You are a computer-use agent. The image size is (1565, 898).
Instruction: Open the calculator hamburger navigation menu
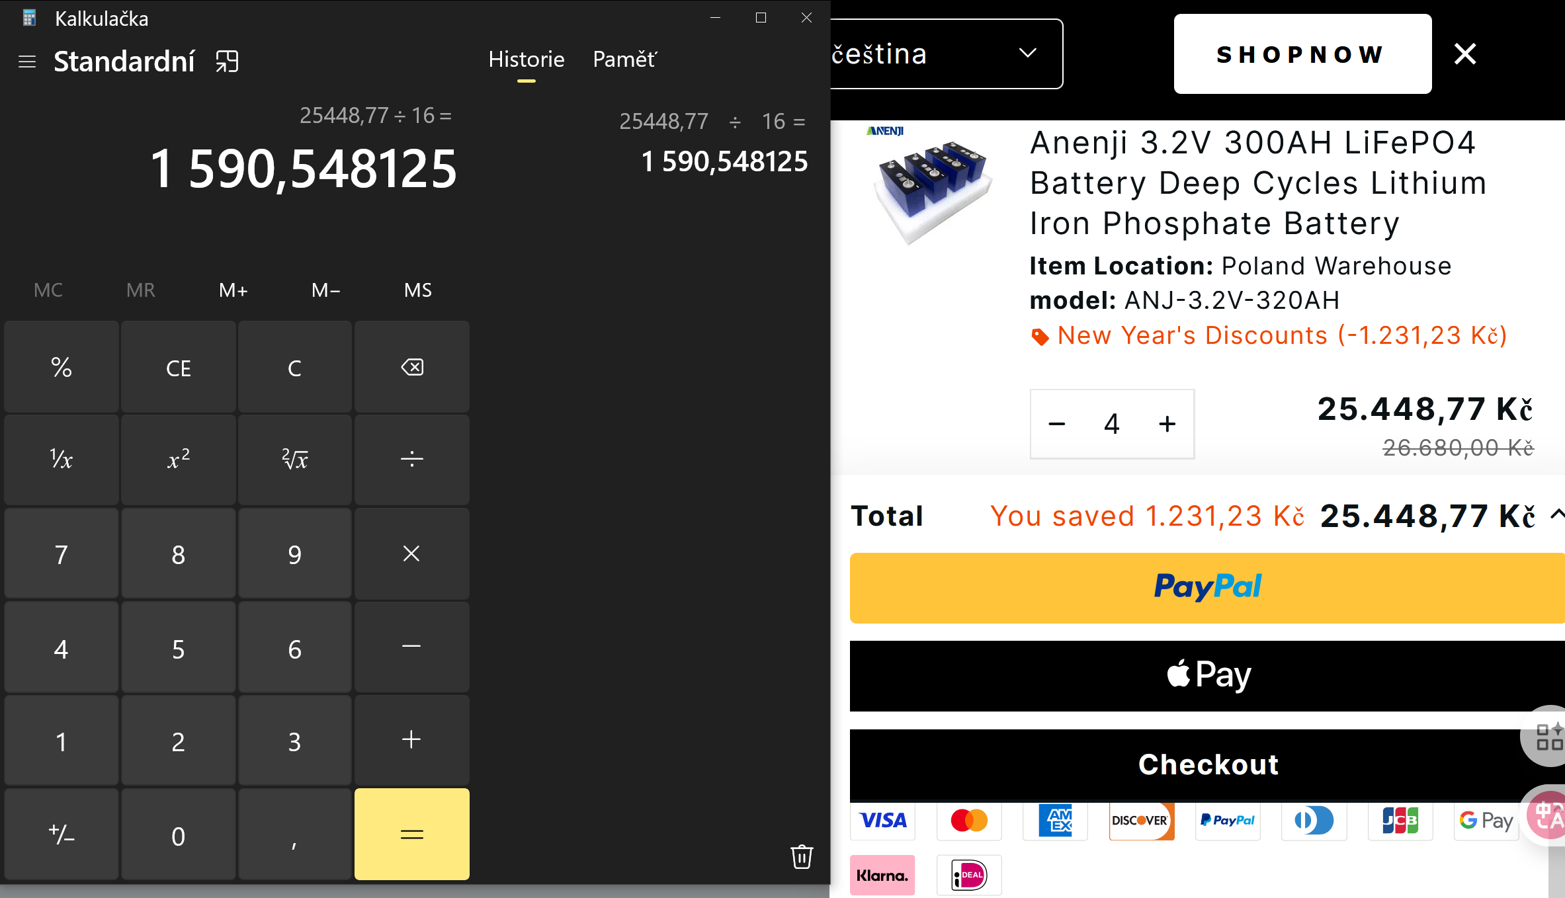(x=27, y=61)
